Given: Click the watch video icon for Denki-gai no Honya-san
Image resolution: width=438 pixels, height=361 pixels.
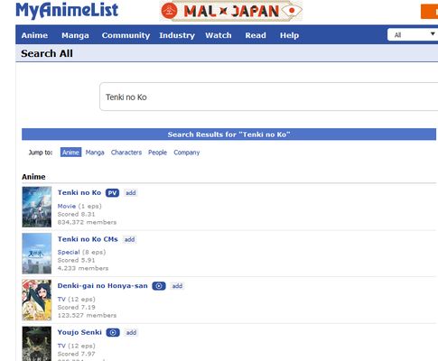Looking at the screenshot, I should pos(159,286).
